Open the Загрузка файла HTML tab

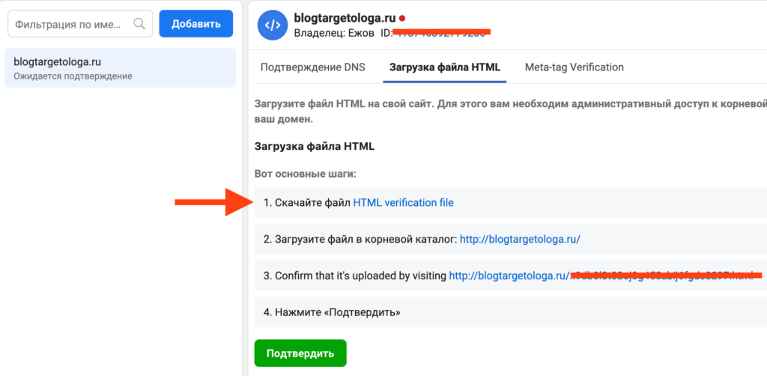[445, 67]
